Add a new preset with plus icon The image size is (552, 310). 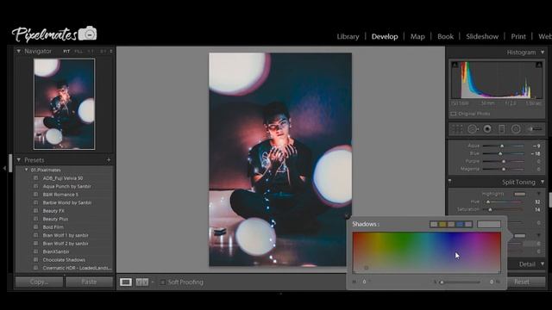click(109, 160)
